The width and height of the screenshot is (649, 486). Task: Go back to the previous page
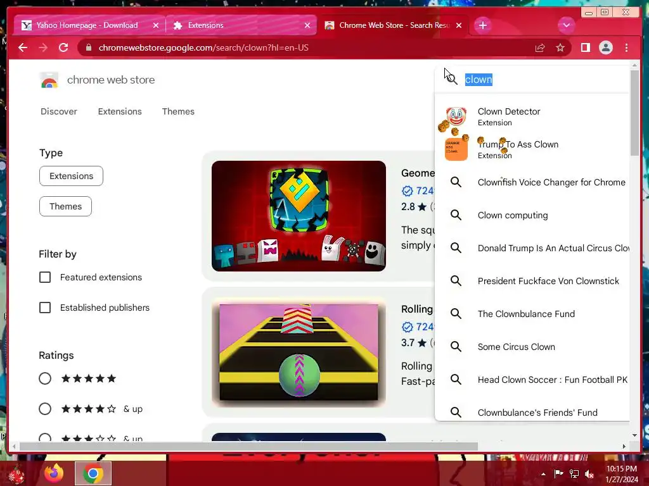click(23, 47)
